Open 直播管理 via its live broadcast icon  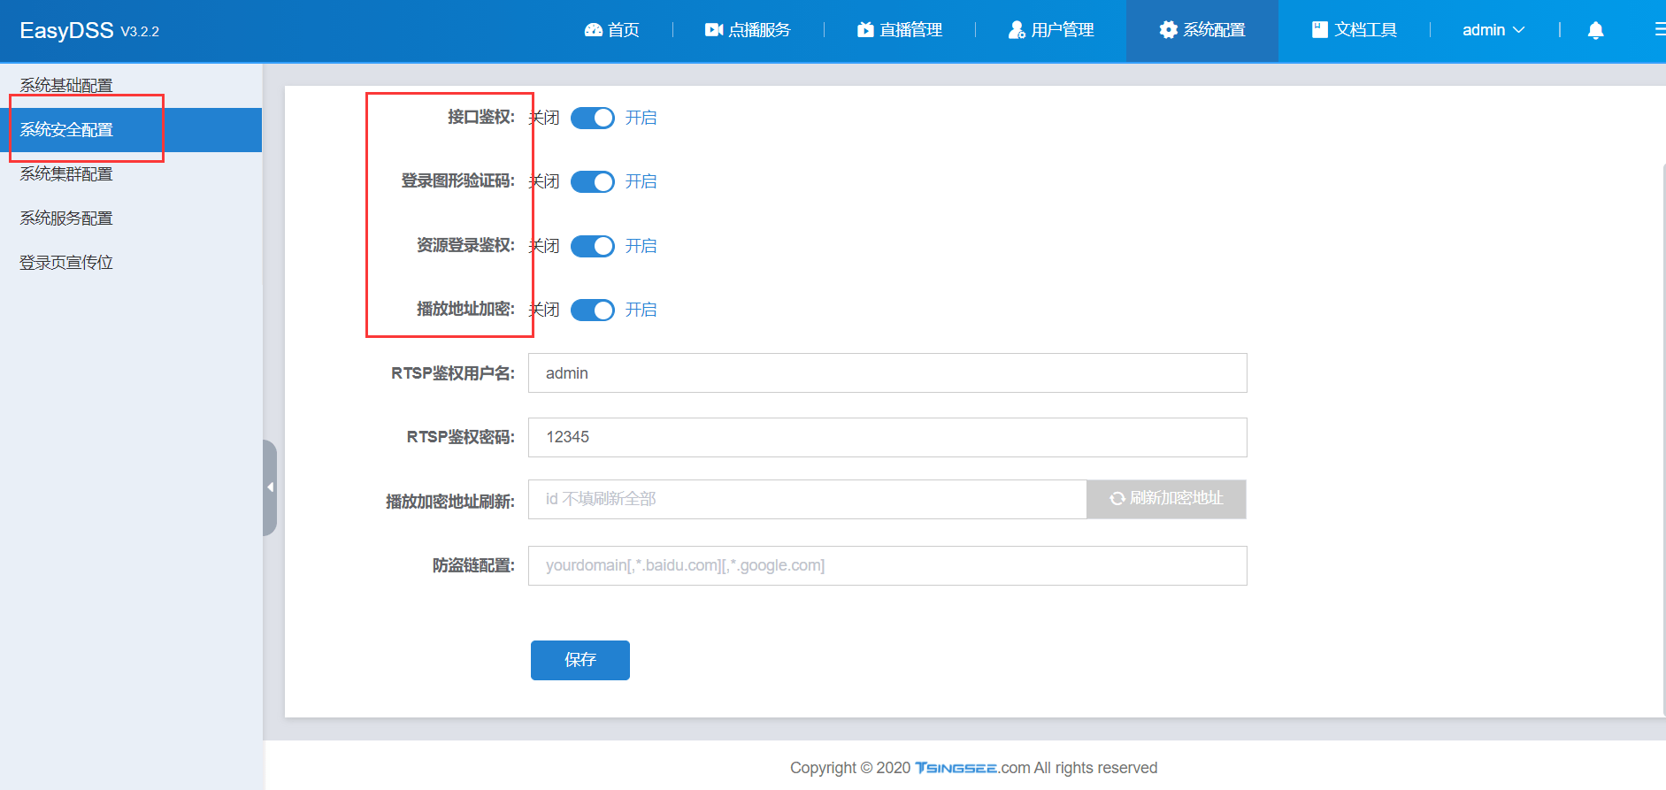[x=864, y=30]
